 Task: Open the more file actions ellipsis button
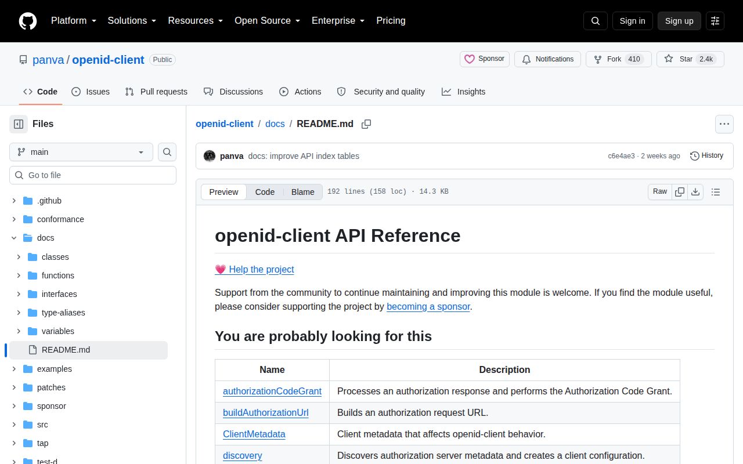coord(724,124)
